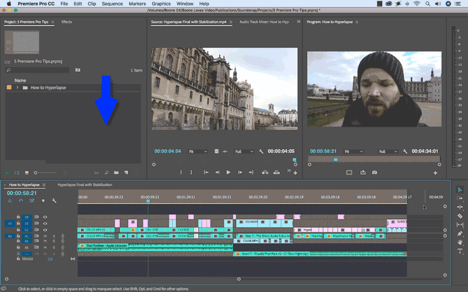Toggle V2 track output eye
The width and height of the screenshot is (468, 292).
[x=45, y=224]
